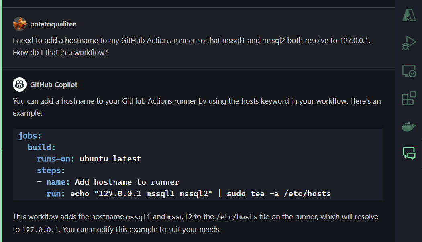Click the "build:" line in code block
Viewport: 422px width, 242px height.
coord(41,147)
